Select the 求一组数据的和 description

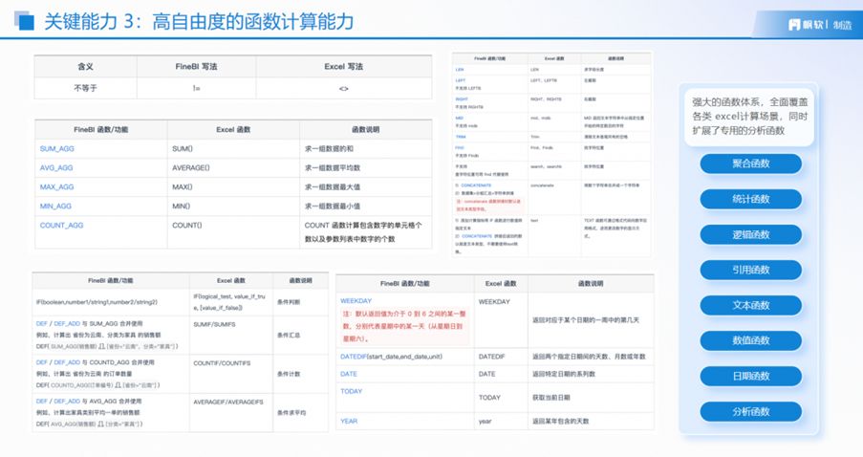329,148
